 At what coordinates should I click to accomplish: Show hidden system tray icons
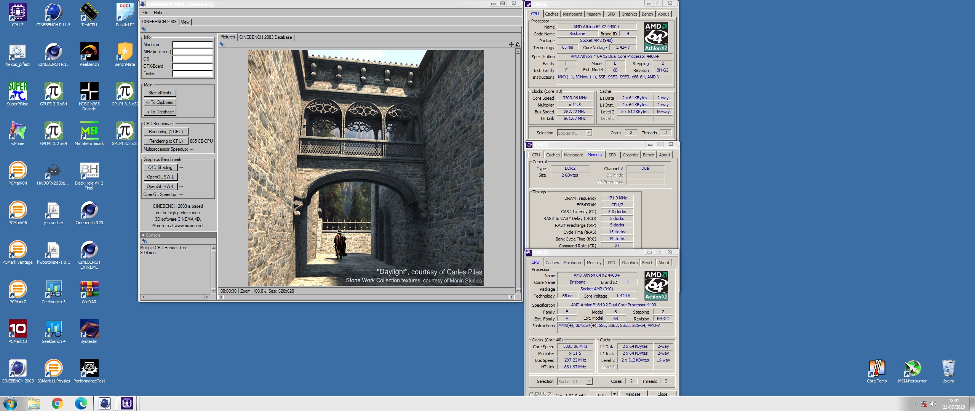(x=914, y=404)
